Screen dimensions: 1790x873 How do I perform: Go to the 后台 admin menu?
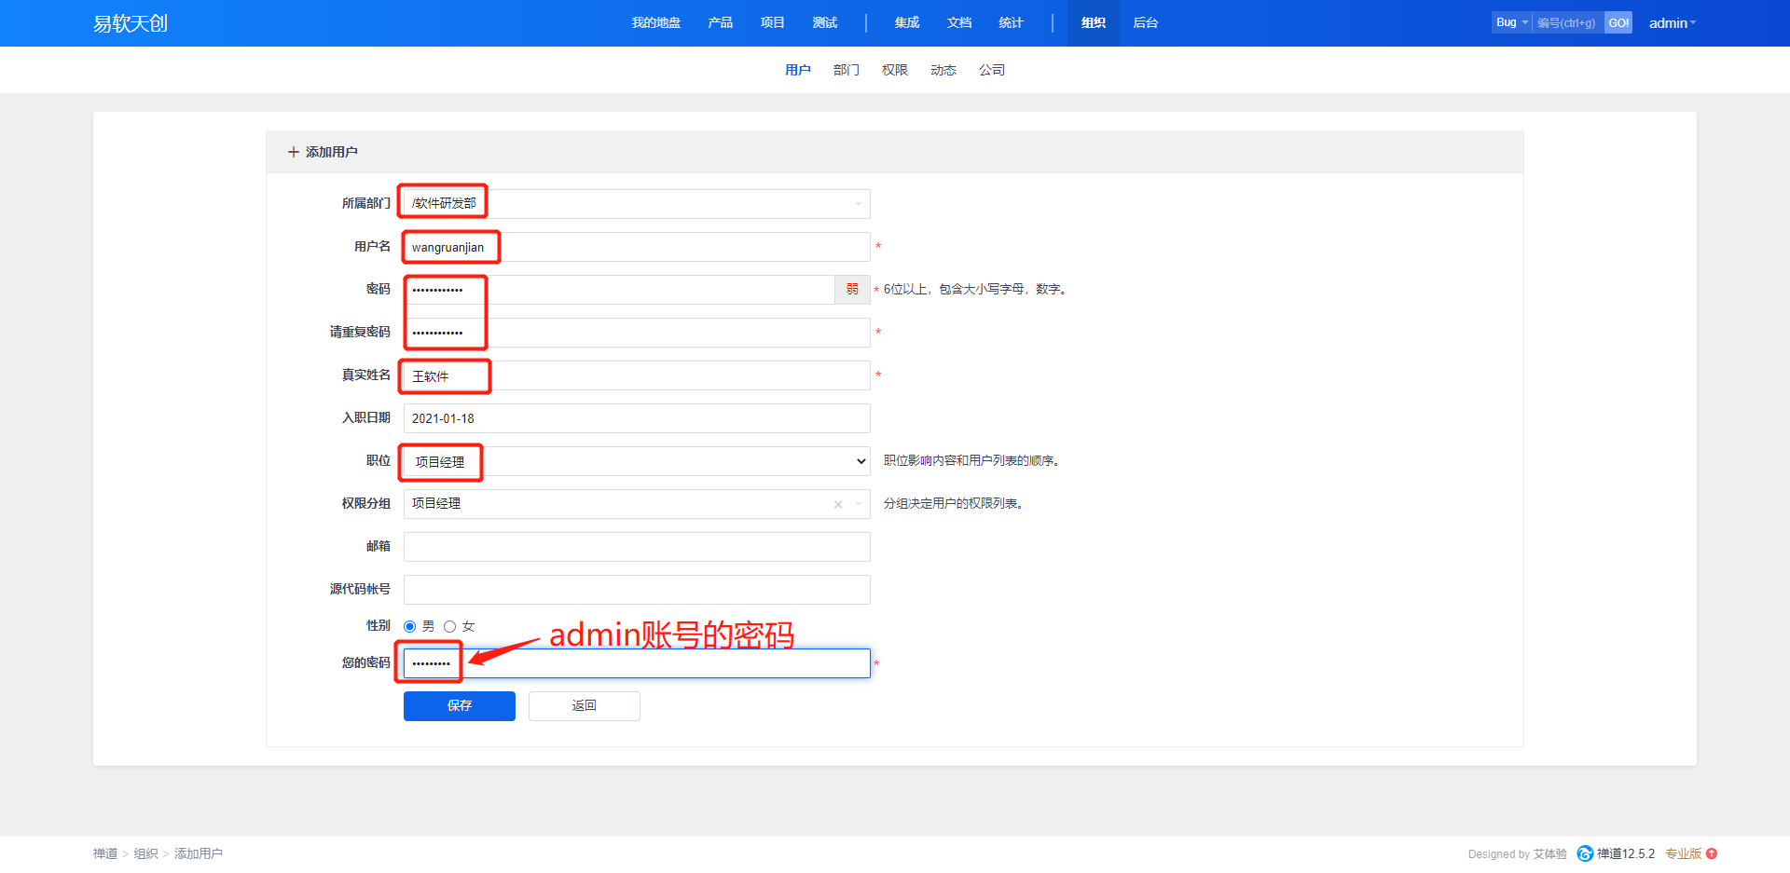[x=1145, y=23]
